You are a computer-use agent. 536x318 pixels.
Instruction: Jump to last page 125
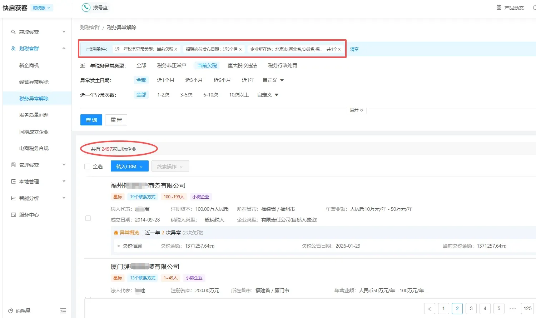[528, 309]
